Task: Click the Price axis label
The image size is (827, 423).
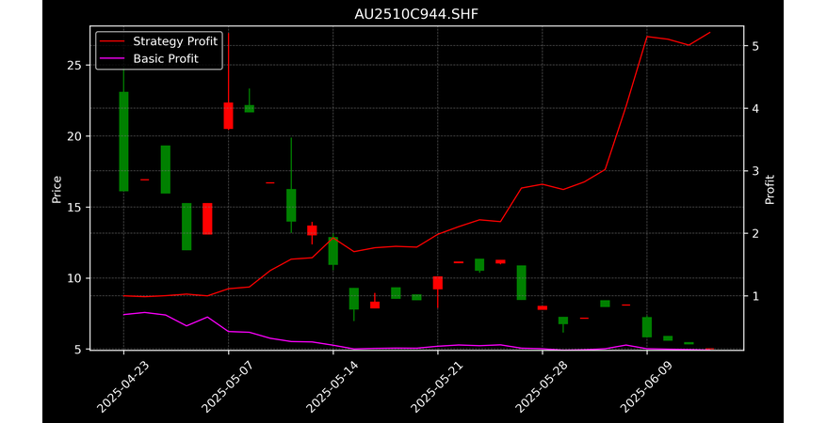Action: point(57,190)
